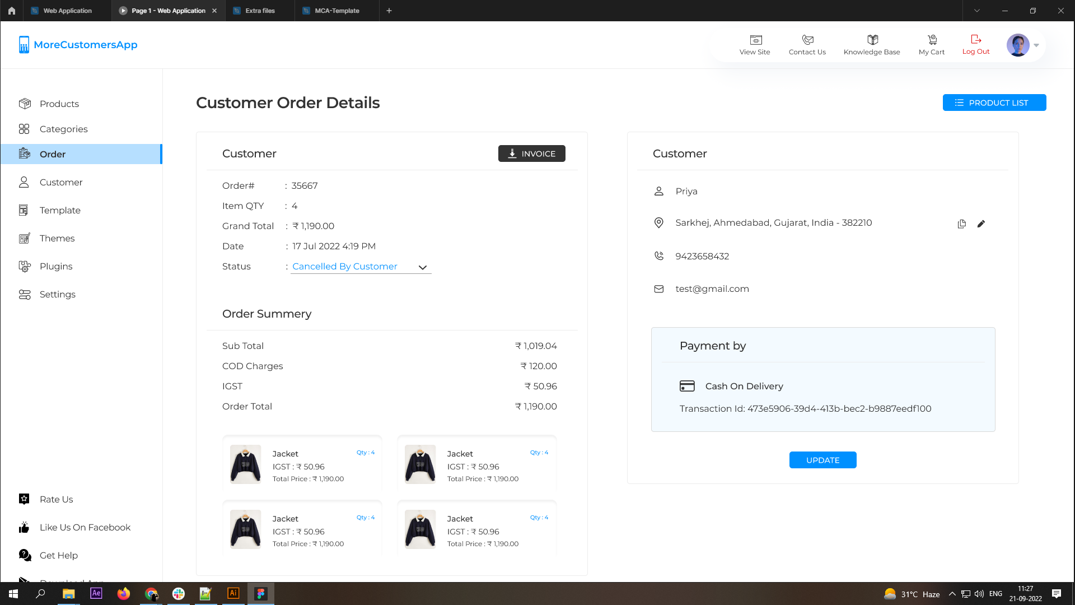Expand the profile avatar dropdown arrow
1075x605 pixels.
coord(1036,45)
